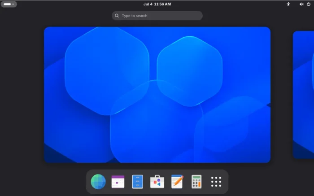
Task: Launch the Calendar app in the dock
Action: (x=118, y=182)
